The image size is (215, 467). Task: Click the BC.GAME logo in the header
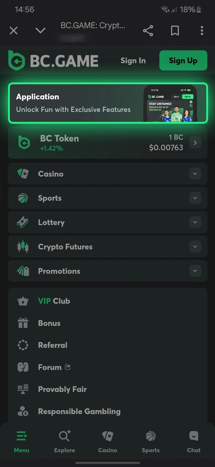click(x=53, y=60)
